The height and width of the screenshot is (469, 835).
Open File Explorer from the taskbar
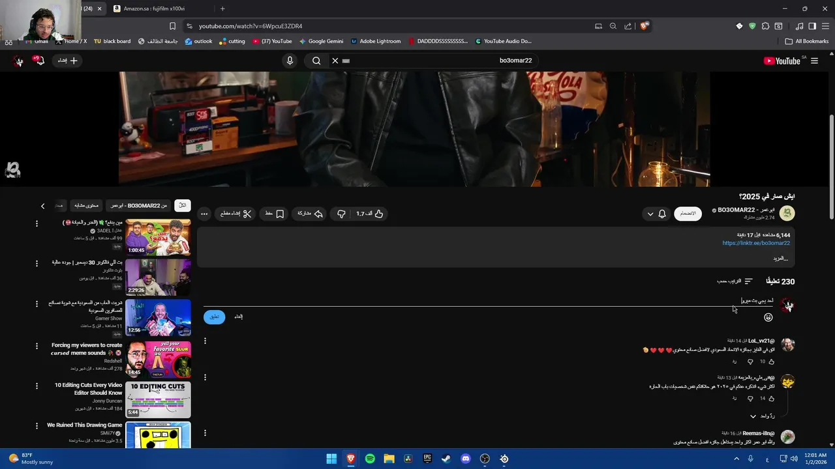tap(389, 459)
